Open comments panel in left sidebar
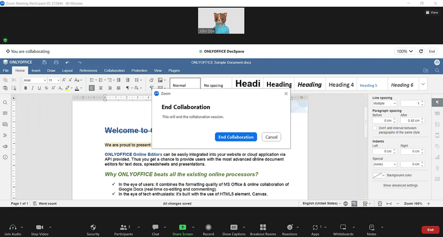The height and width of the screenshot is (237, 443). (x=5, y=113)
